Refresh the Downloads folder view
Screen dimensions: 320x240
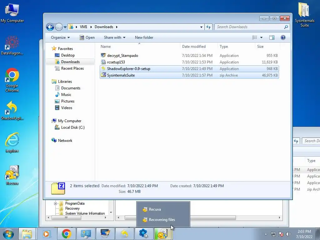(208, 27)
